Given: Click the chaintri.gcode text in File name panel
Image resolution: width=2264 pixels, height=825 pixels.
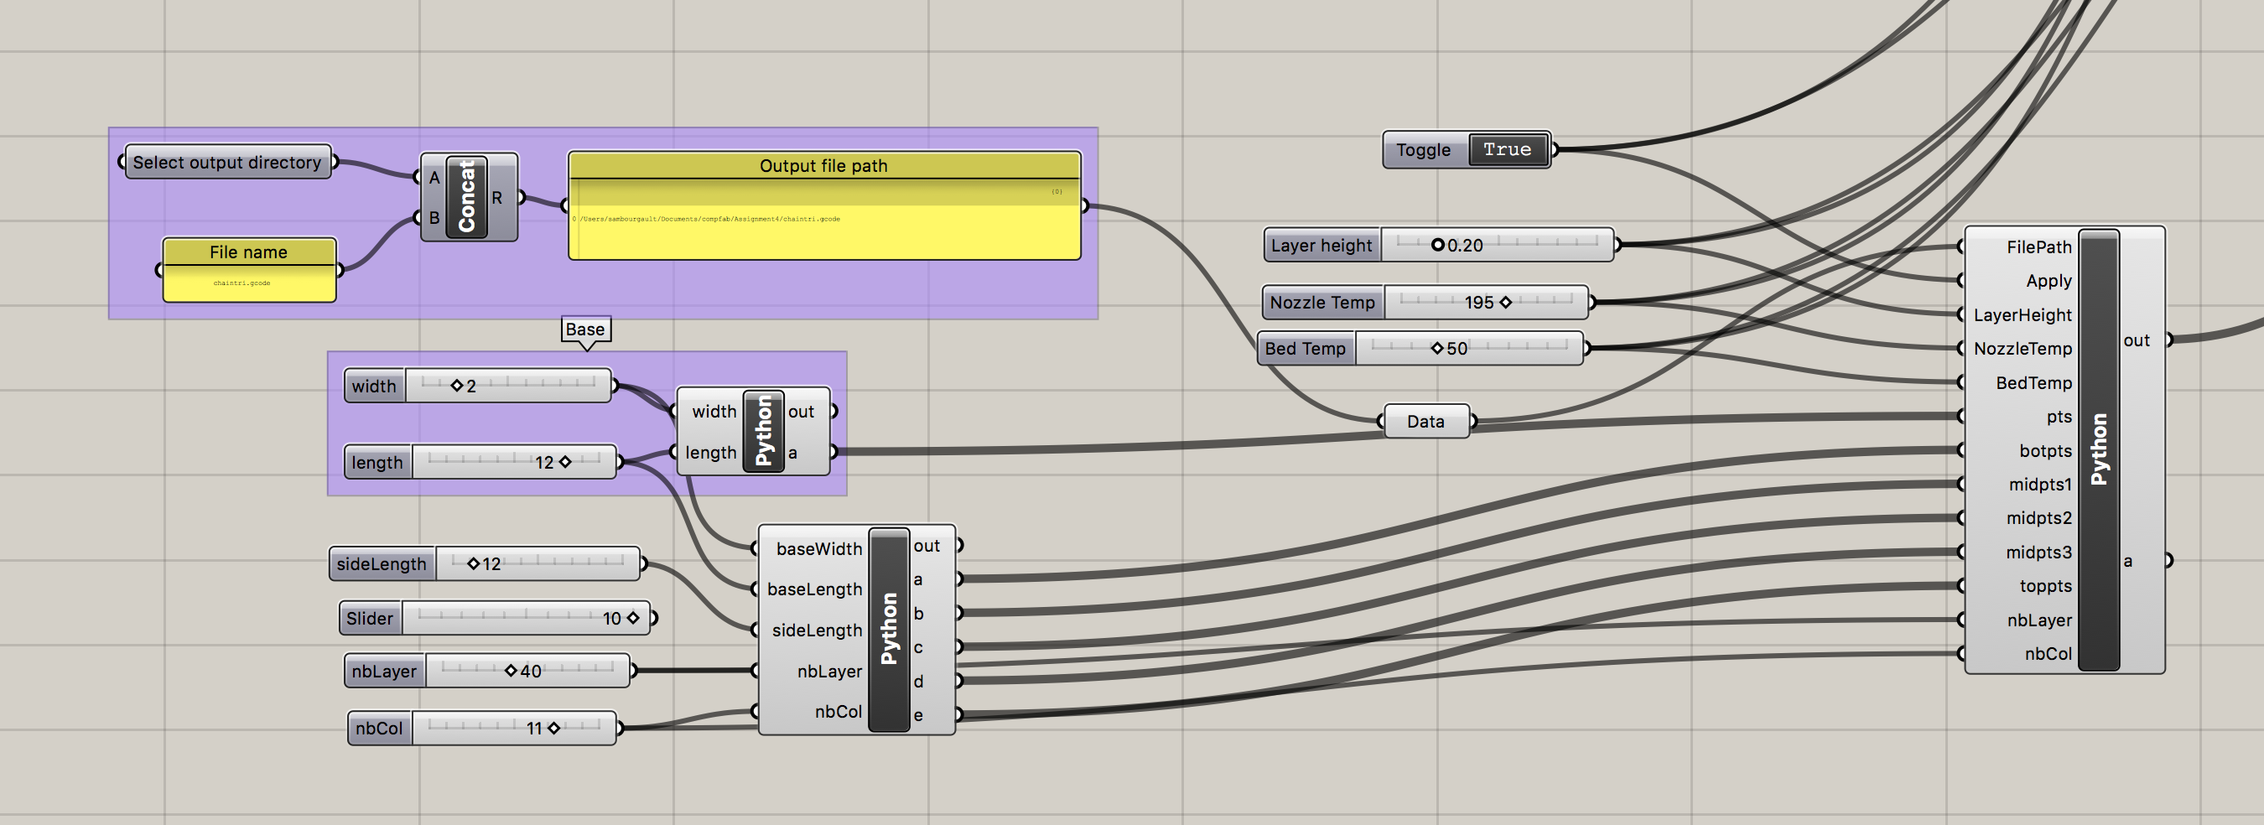Looking at the screenshot, I should tap(241, 283).
